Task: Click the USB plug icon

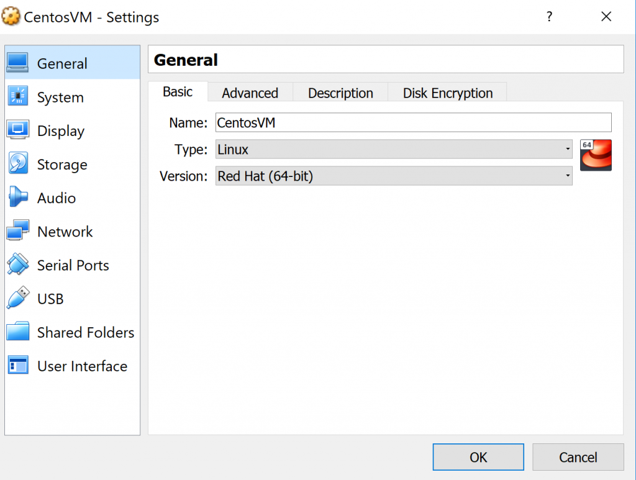Action: click(17, 298)
